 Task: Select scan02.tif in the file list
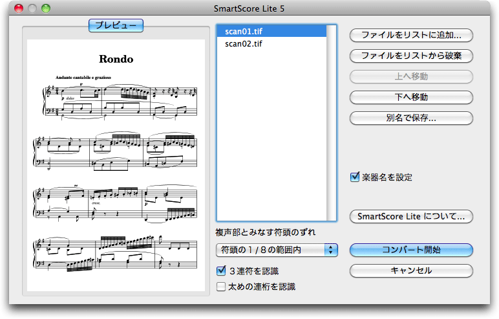tap(271, 43)
